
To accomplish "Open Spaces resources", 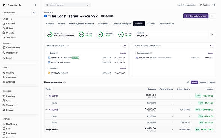I will (9, 110).
